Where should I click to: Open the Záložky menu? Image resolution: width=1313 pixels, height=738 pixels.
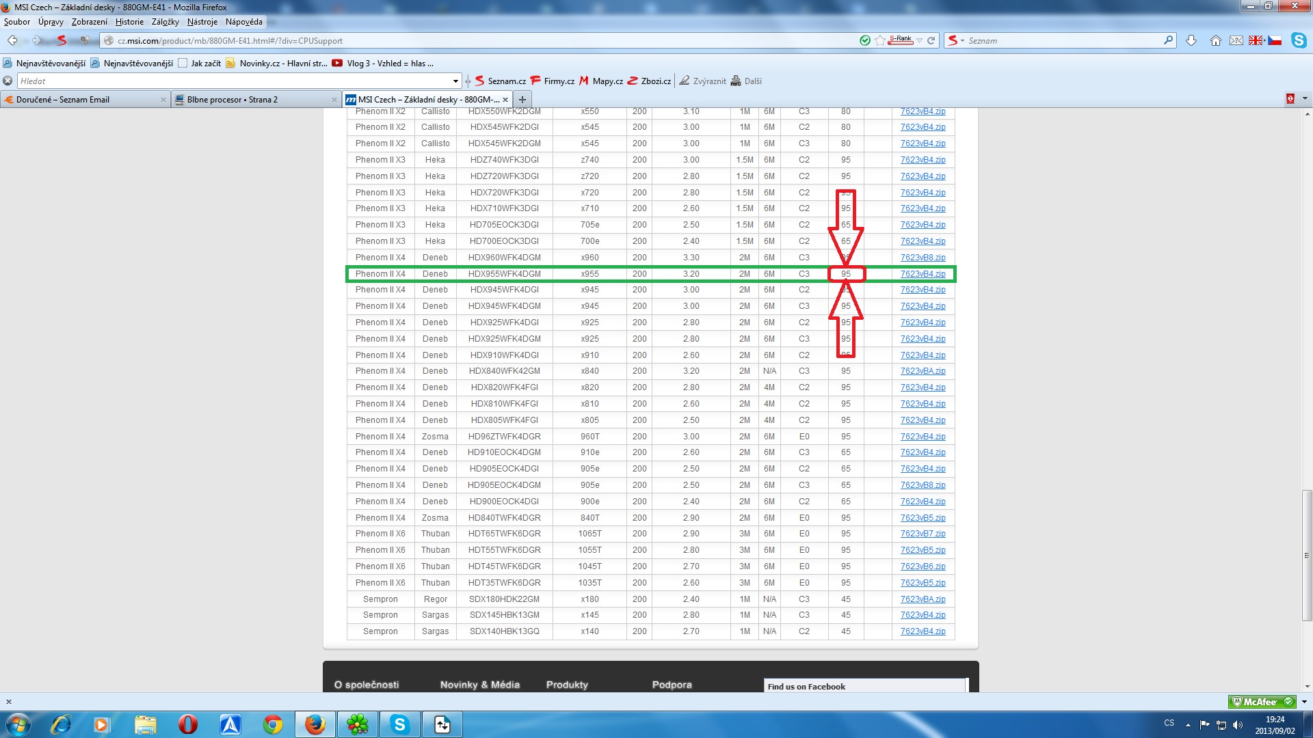[x=165, y=22]
